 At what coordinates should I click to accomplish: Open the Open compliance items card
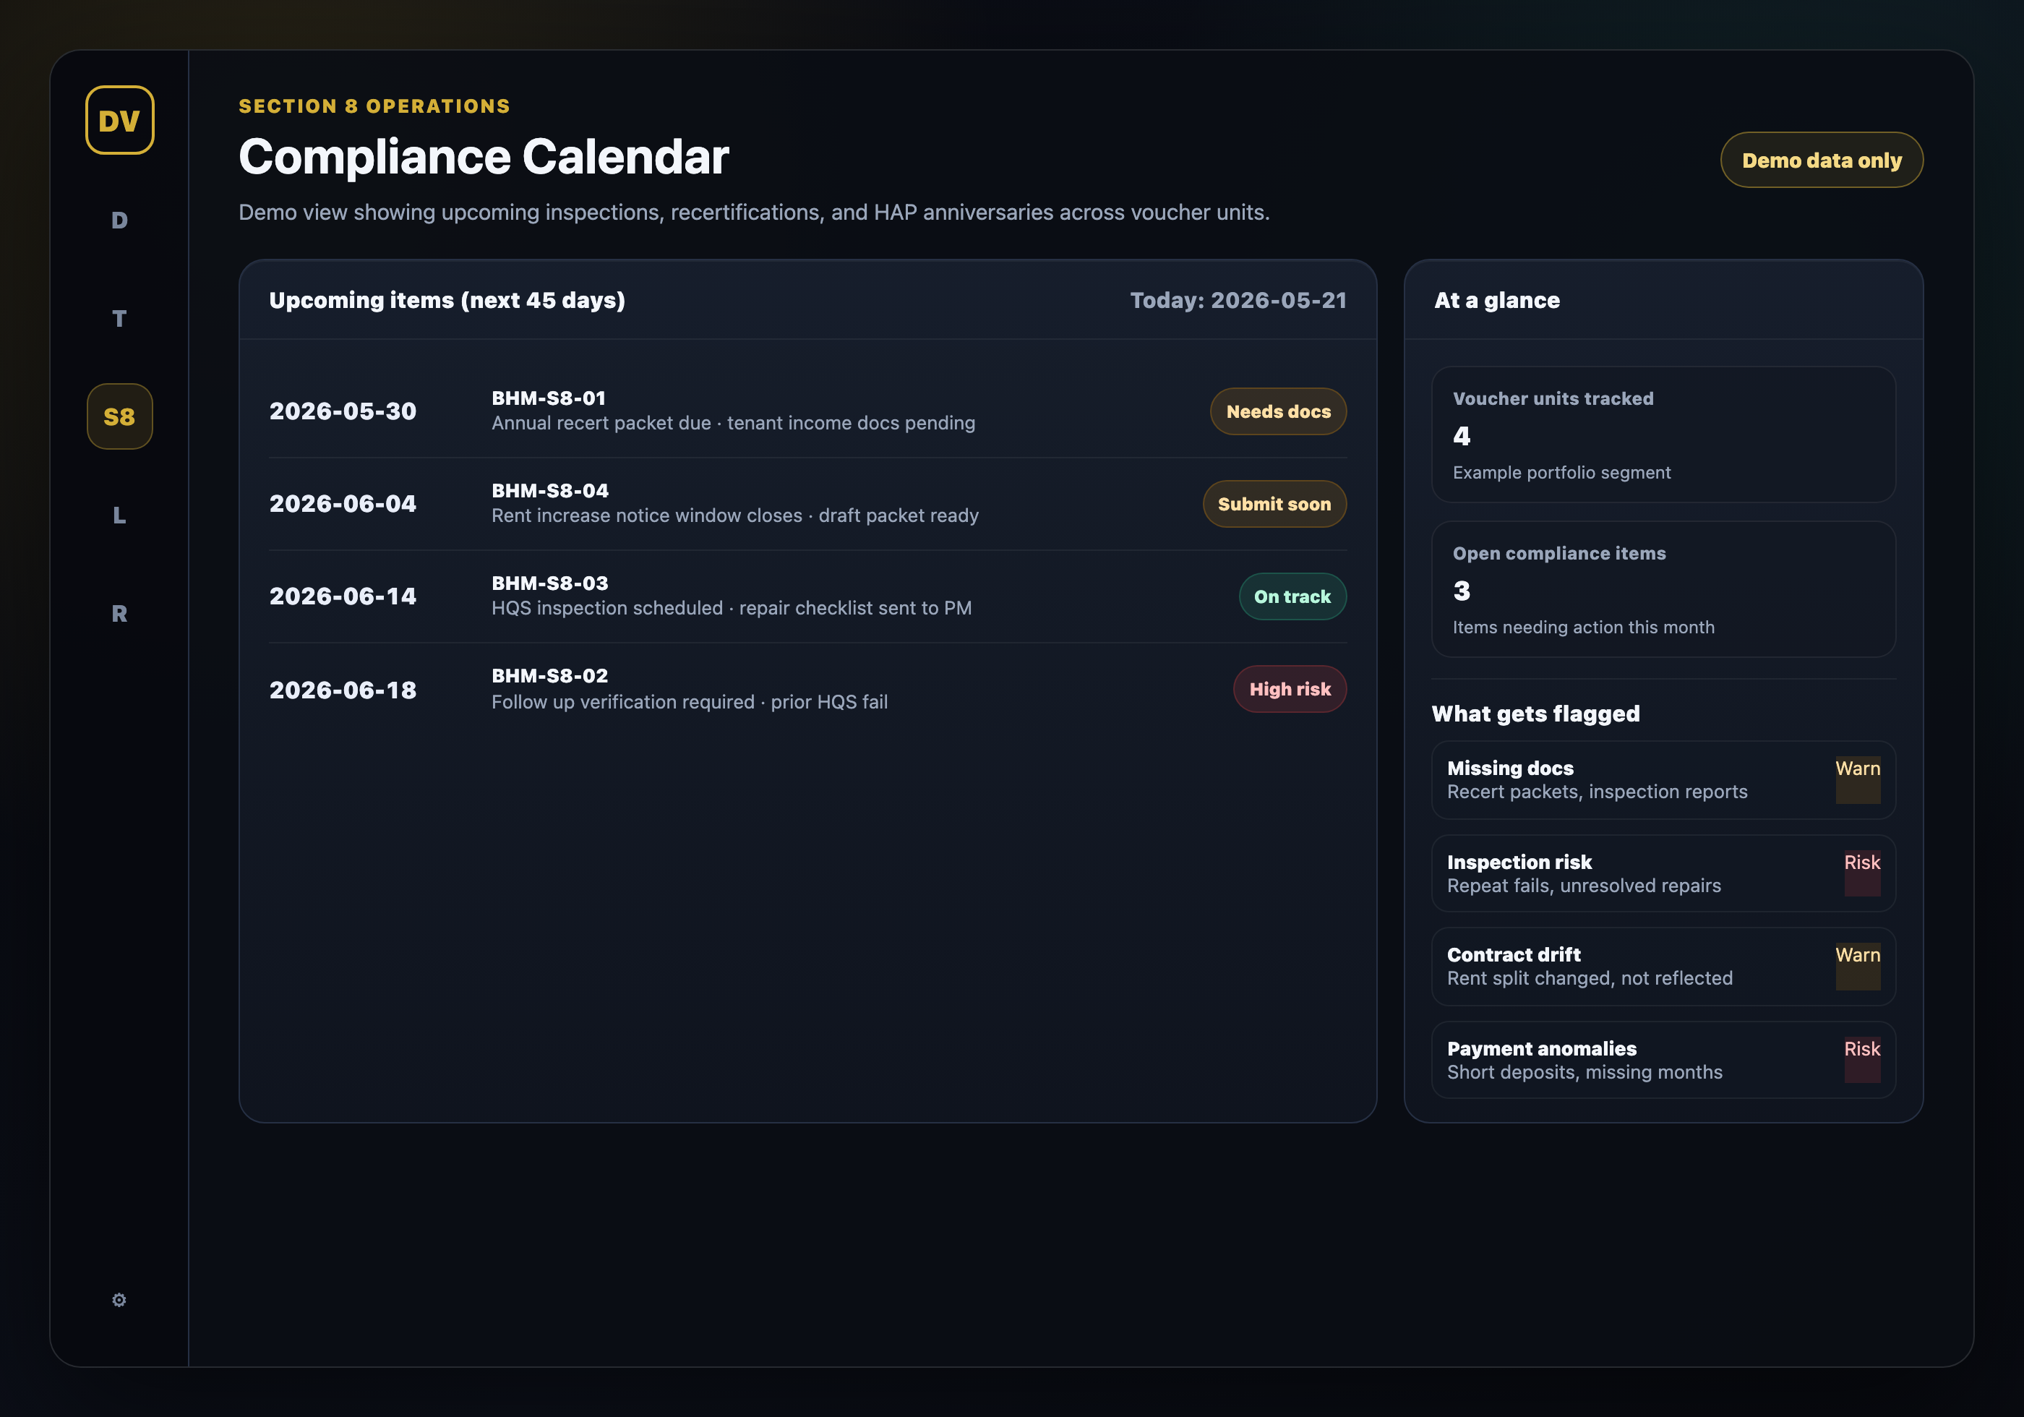click(1663, 589)
